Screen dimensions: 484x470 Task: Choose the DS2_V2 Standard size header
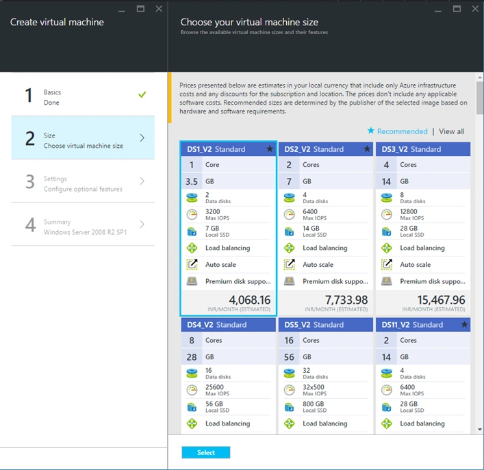(326, 149)
